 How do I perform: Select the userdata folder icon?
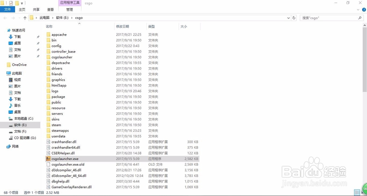[x=48, y=136]
